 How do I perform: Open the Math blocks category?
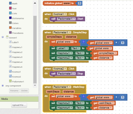(x=13, y=3)
